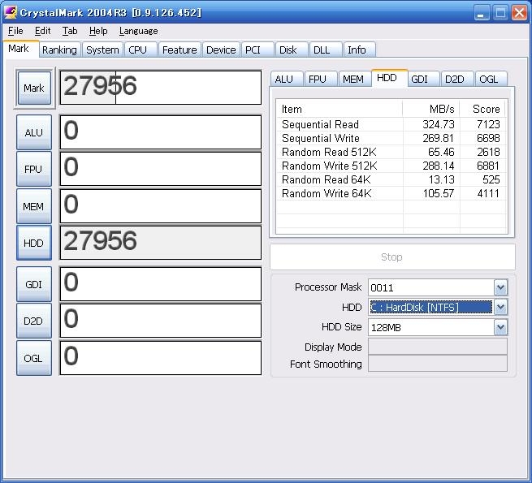Click the 7123 score value
Image resolution: width=532 pixels, height=483 pixels.
(489, 124)
